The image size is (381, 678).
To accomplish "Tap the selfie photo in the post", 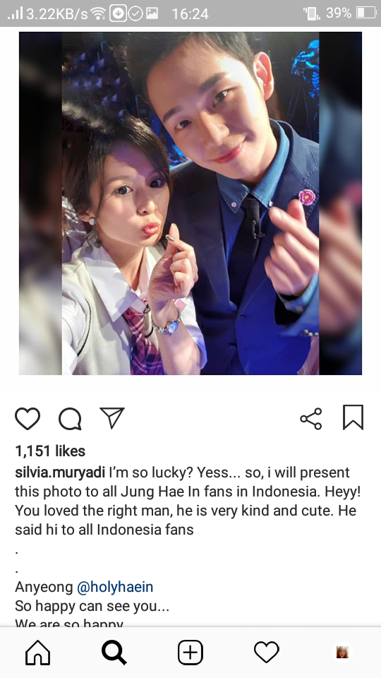I will coord(190,203).
